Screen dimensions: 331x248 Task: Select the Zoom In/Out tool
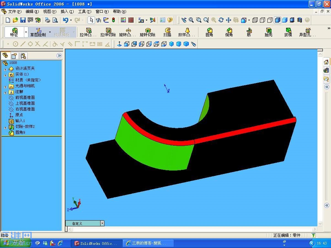[x=206, y=20]
